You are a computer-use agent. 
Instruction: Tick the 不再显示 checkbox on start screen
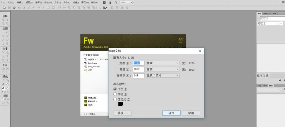[85, 114]
